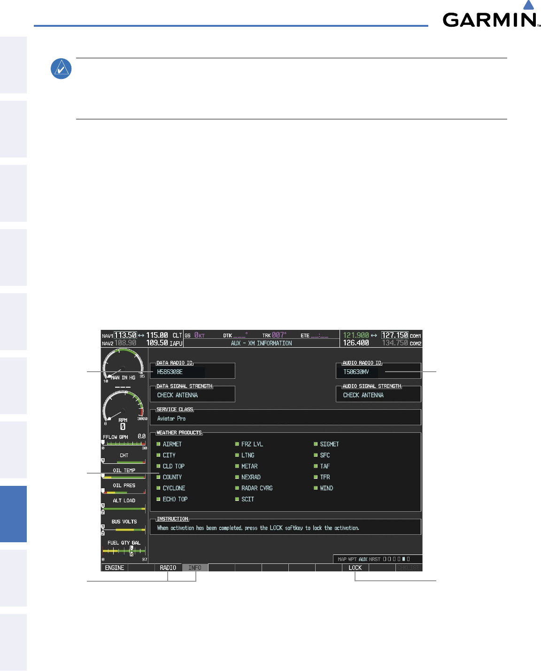This screenshot has height=671, width=541.
Task: Click the NRST page group label
Action: tap(375, 559)
